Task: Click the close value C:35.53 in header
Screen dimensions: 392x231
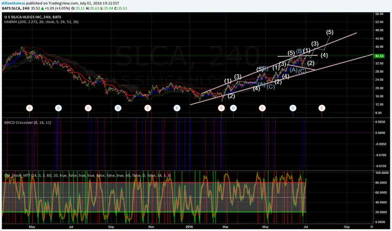Action: pyautogui.click(x=120, y=8)
